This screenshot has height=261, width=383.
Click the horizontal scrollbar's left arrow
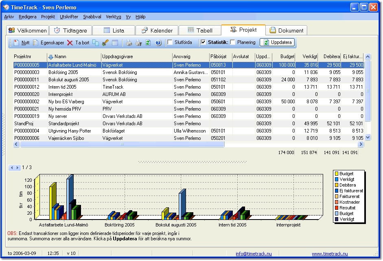pos(16,144)
